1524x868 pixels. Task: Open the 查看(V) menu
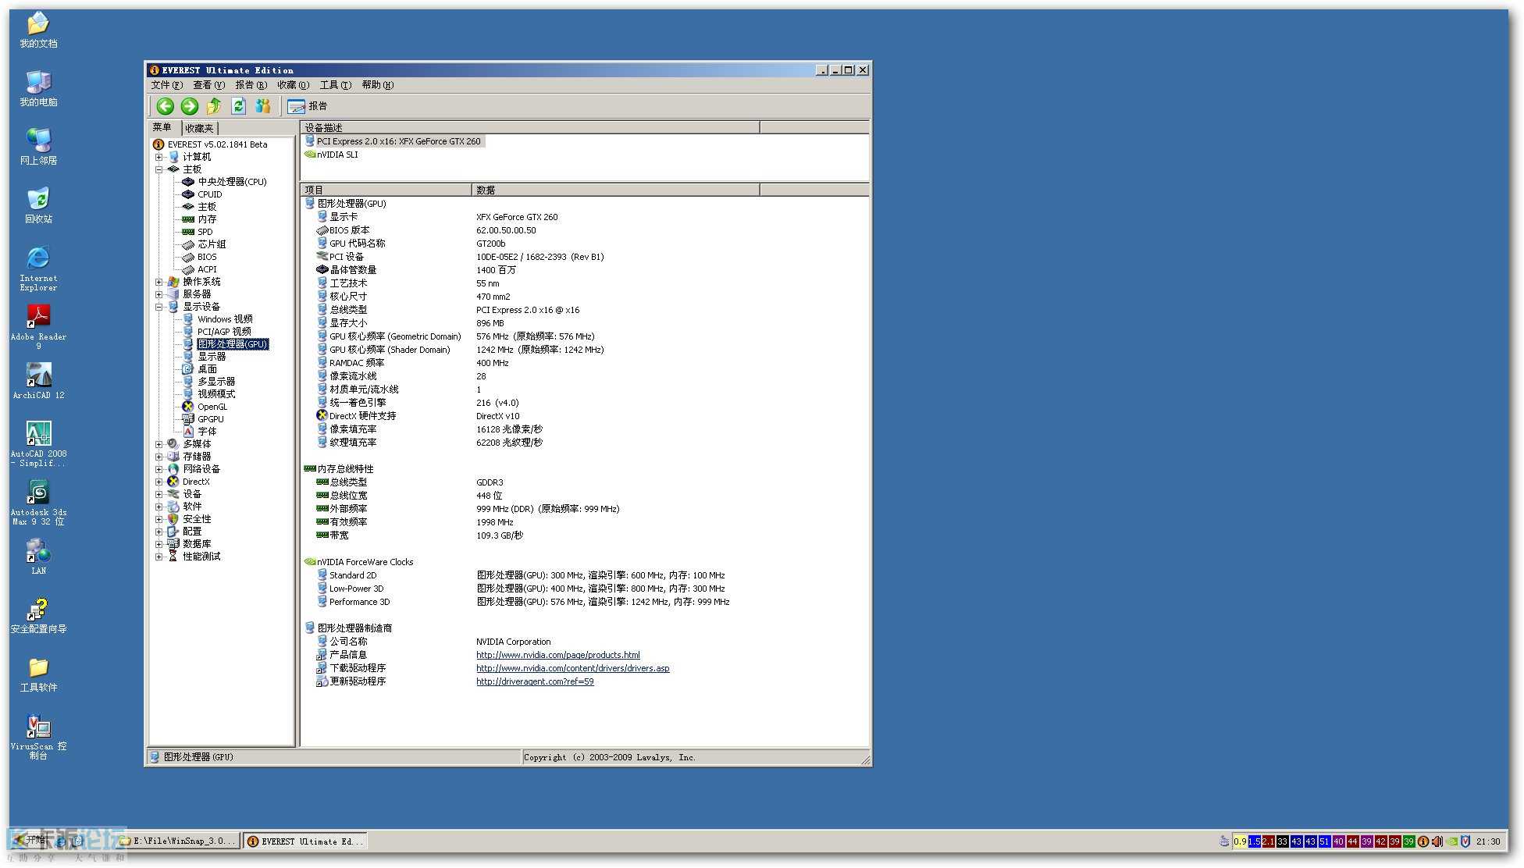point(208,85)
